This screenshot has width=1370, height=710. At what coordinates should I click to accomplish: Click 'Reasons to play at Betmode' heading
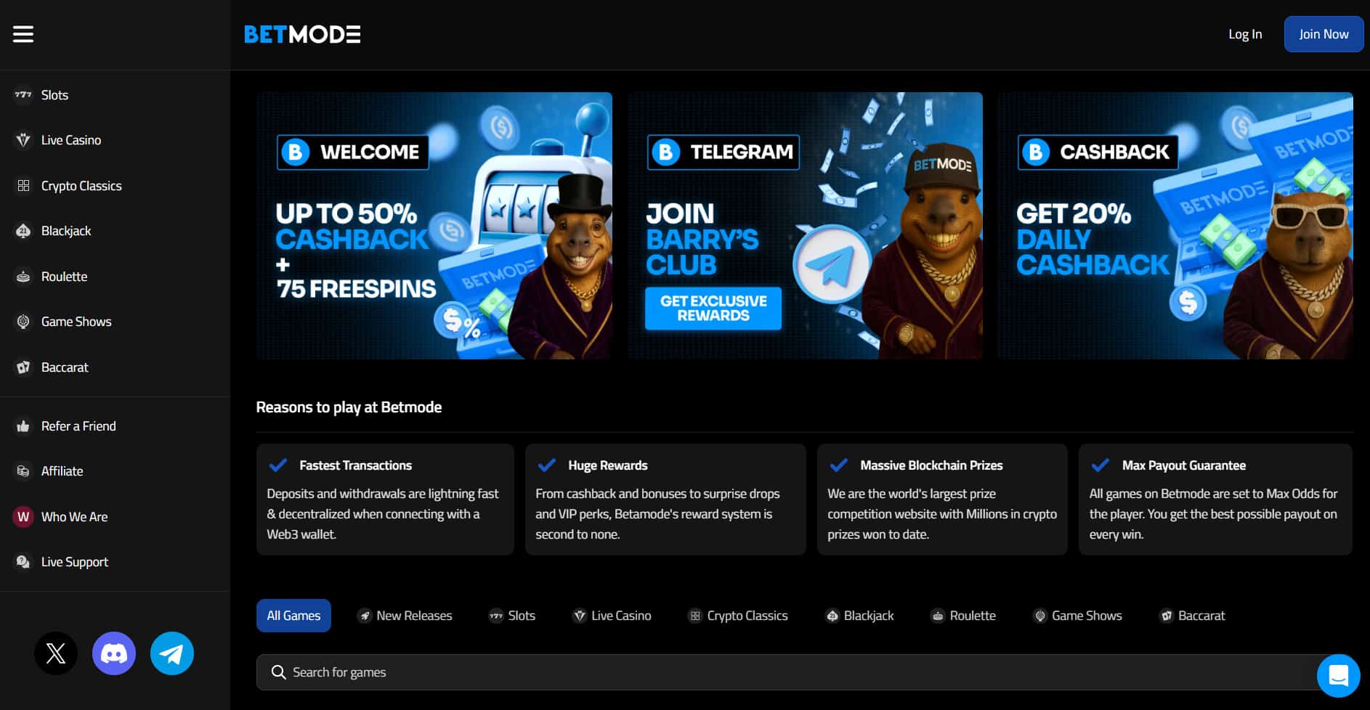(349, 407)
